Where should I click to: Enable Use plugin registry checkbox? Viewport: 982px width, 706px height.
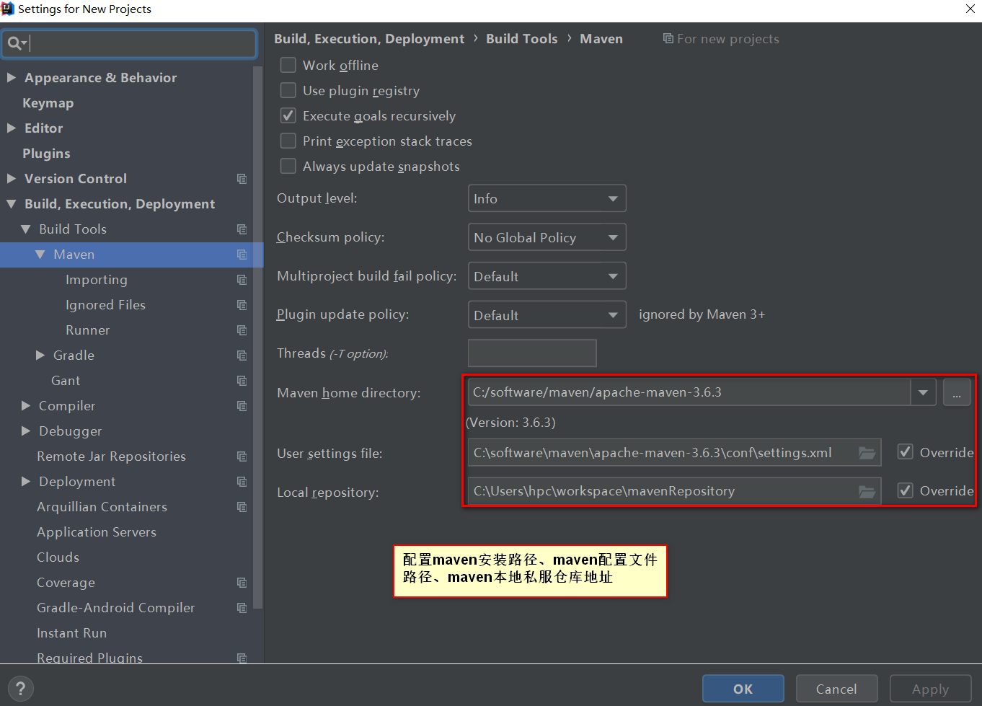[x=288, y=90]
